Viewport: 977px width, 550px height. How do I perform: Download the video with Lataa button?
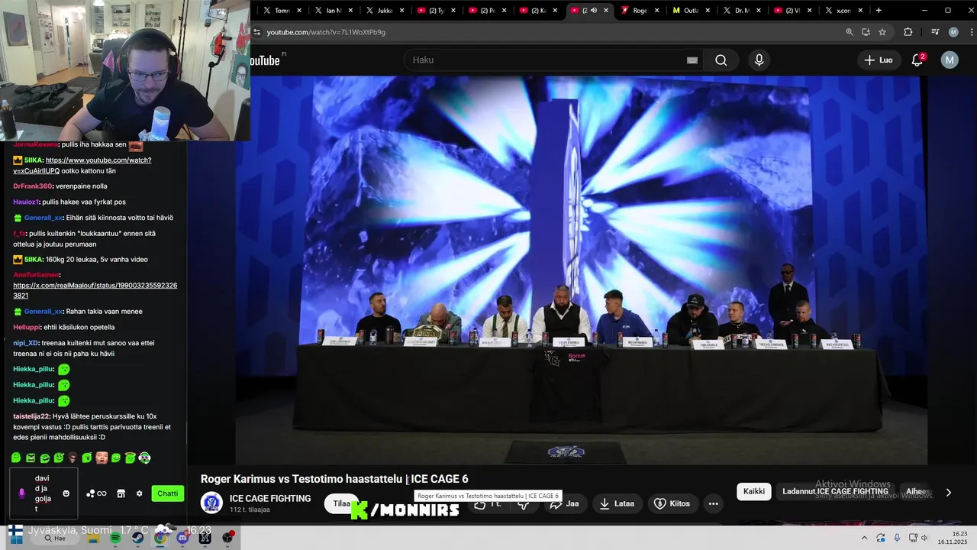[x=617, y=503]
